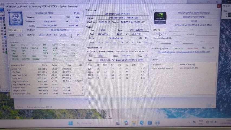The image size is (231, 130).
Task: Click the SSD 120GB drive model entry
Action: [188, 69]
